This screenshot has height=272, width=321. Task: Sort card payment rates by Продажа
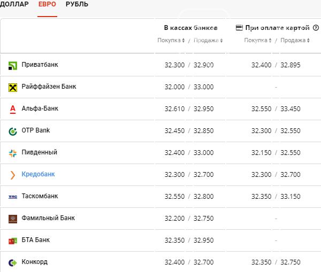[295, 40]
